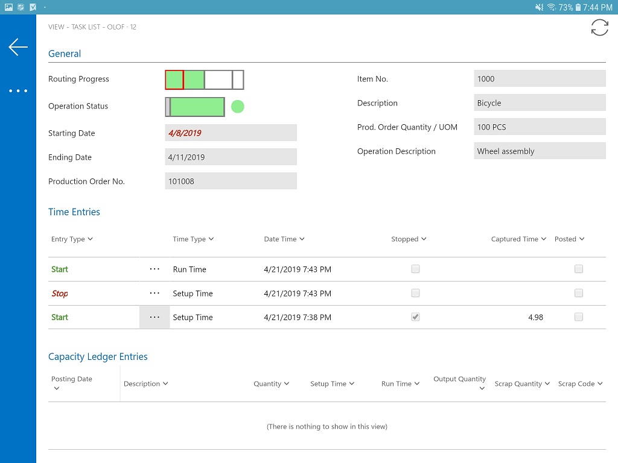Go back using the left arrow icon

[x=18, y=47]
